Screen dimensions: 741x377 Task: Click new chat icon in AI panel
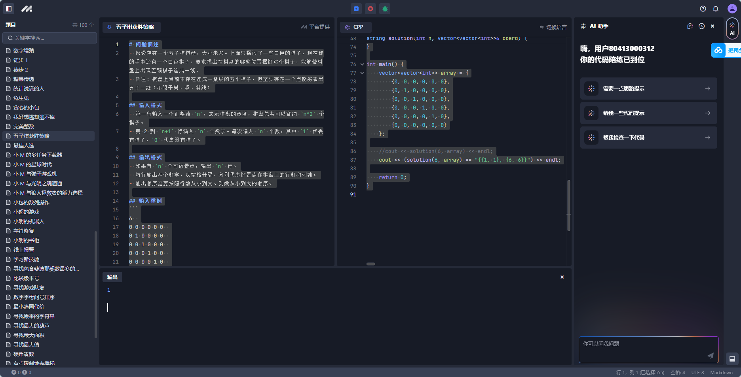click(x=690, y=26)
